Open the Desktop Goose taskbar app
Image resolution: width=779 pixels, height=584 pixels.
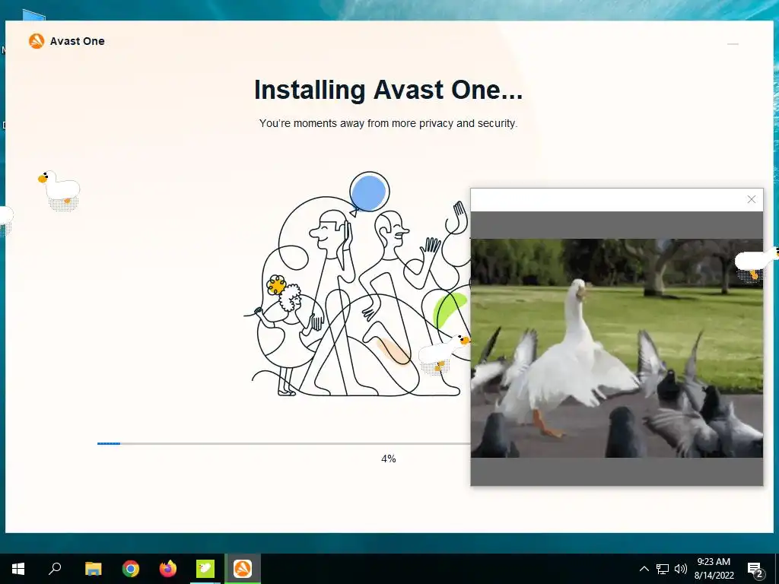[x=205, y=569]
